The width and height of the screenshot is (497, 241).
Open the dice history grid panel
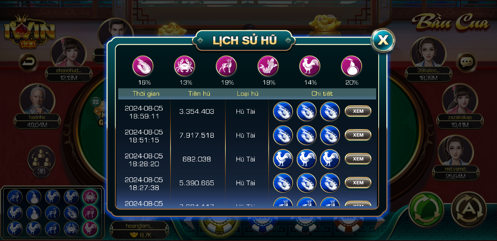(x=52, y=213)
